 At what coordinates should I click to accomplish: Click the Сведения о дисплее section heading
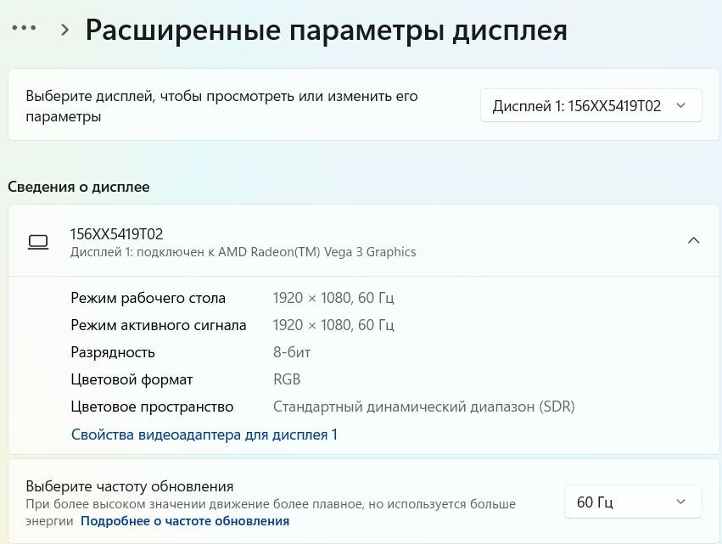[x=79, y=187]
